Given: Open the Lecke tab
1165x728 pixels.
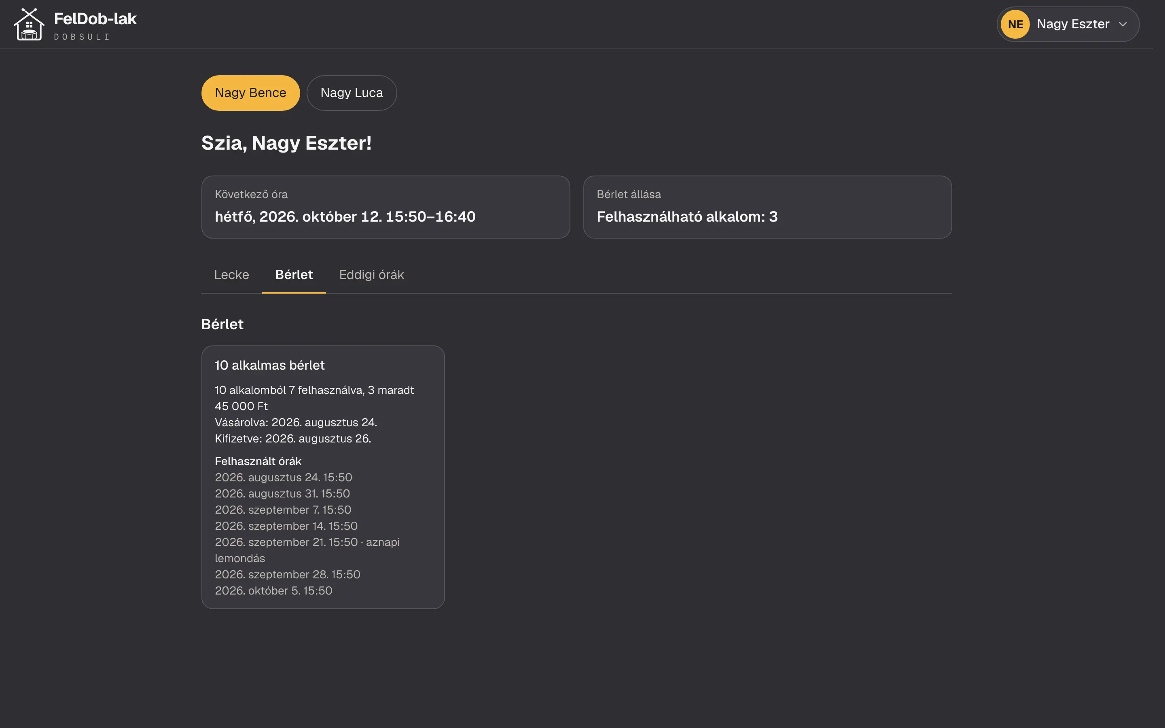Looking at the screenshot, I should pyautogui.click(x=231, y=275).
